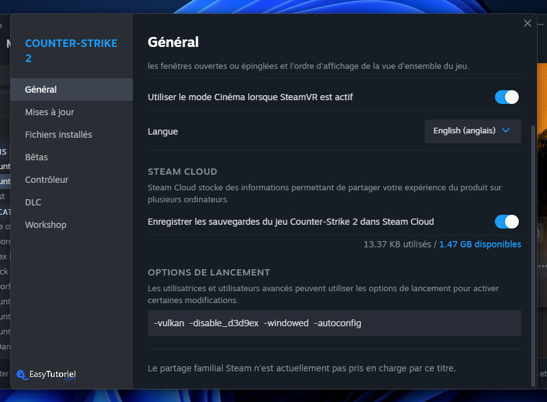Click the 'fenêtres ouvertes ou épinglées' description line

pos(308,66)
